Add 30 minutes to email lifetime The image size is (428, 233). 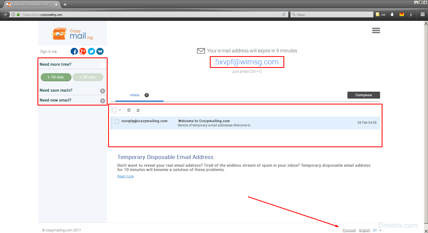pyautogui.click(x=88, y=77)
